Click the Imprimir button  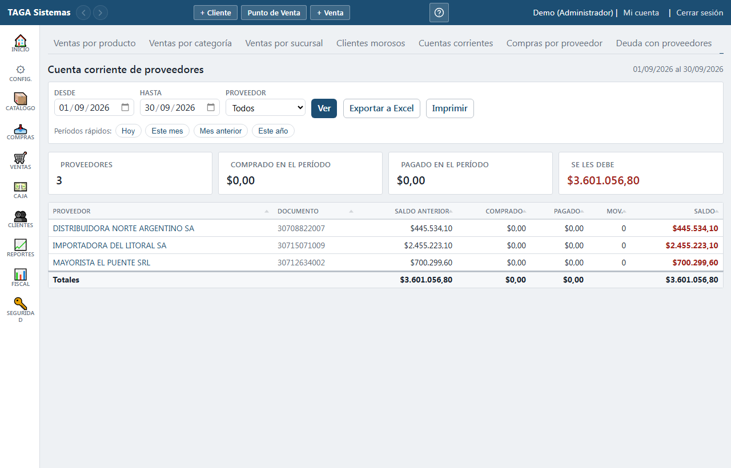[450, 108]
